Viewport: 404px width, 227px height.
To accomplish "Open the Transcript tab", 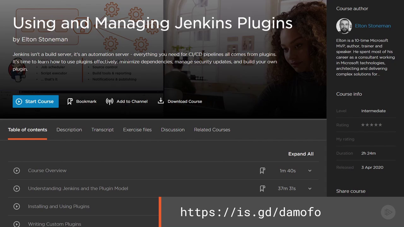I will (103, 130).
